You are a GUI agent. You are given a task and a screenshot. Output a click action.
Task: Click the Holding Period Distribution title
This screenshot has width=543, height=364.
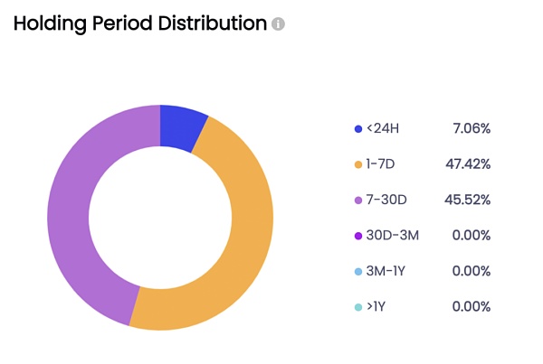tap(139, 23)
